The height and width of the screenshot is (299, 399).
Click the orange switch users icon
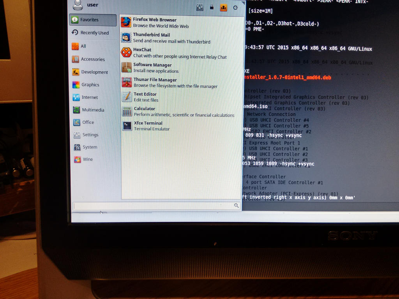point(223,7)
